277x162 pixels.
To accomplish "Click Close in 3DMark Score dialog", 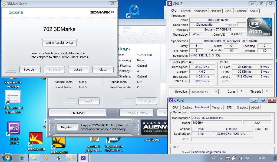I will [103, 70].
